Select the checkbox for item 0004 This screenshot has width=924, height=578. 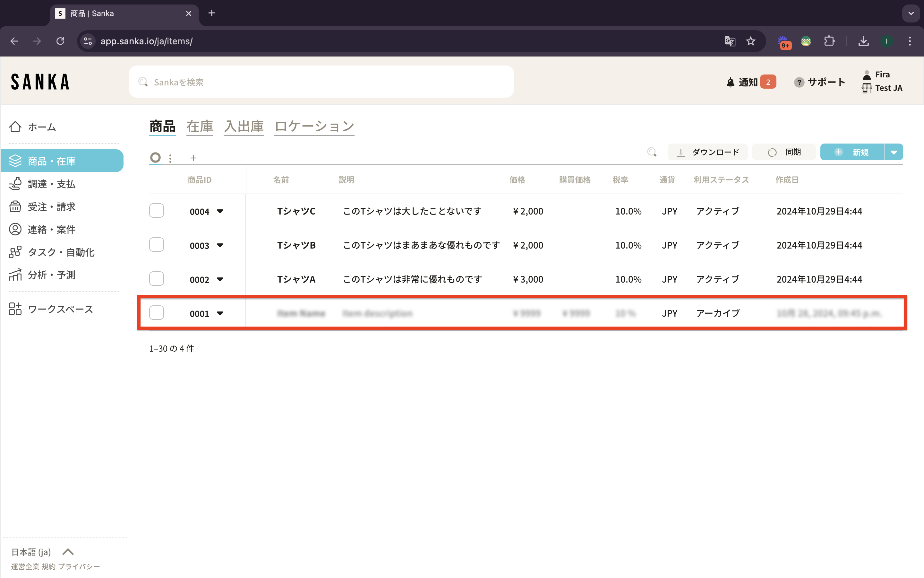tap(157, 211)
